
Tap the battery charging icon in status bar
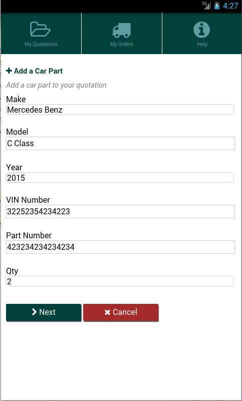[217, 6]
